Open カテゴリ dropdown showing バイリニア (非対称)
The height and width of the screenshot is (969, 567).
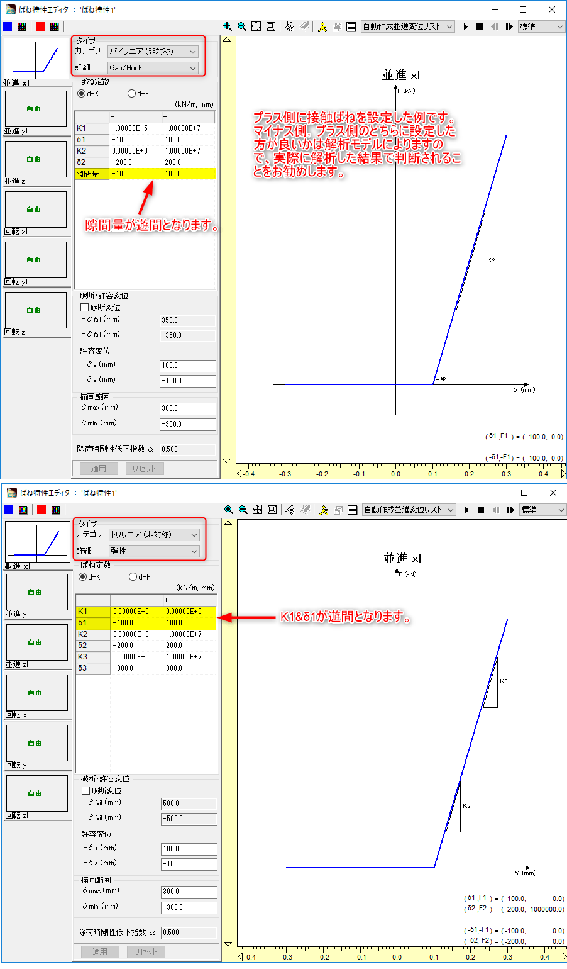153,52
